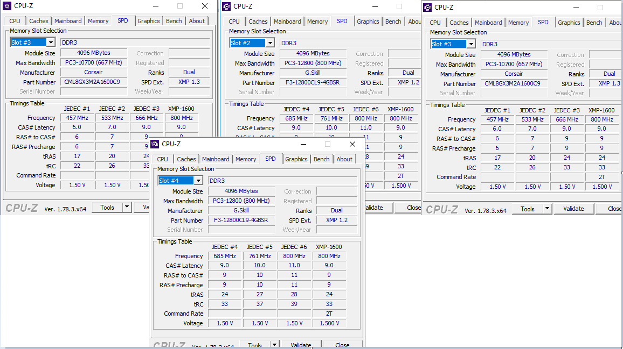Select SPD tab in Slot #4 window

coord(271,159)
